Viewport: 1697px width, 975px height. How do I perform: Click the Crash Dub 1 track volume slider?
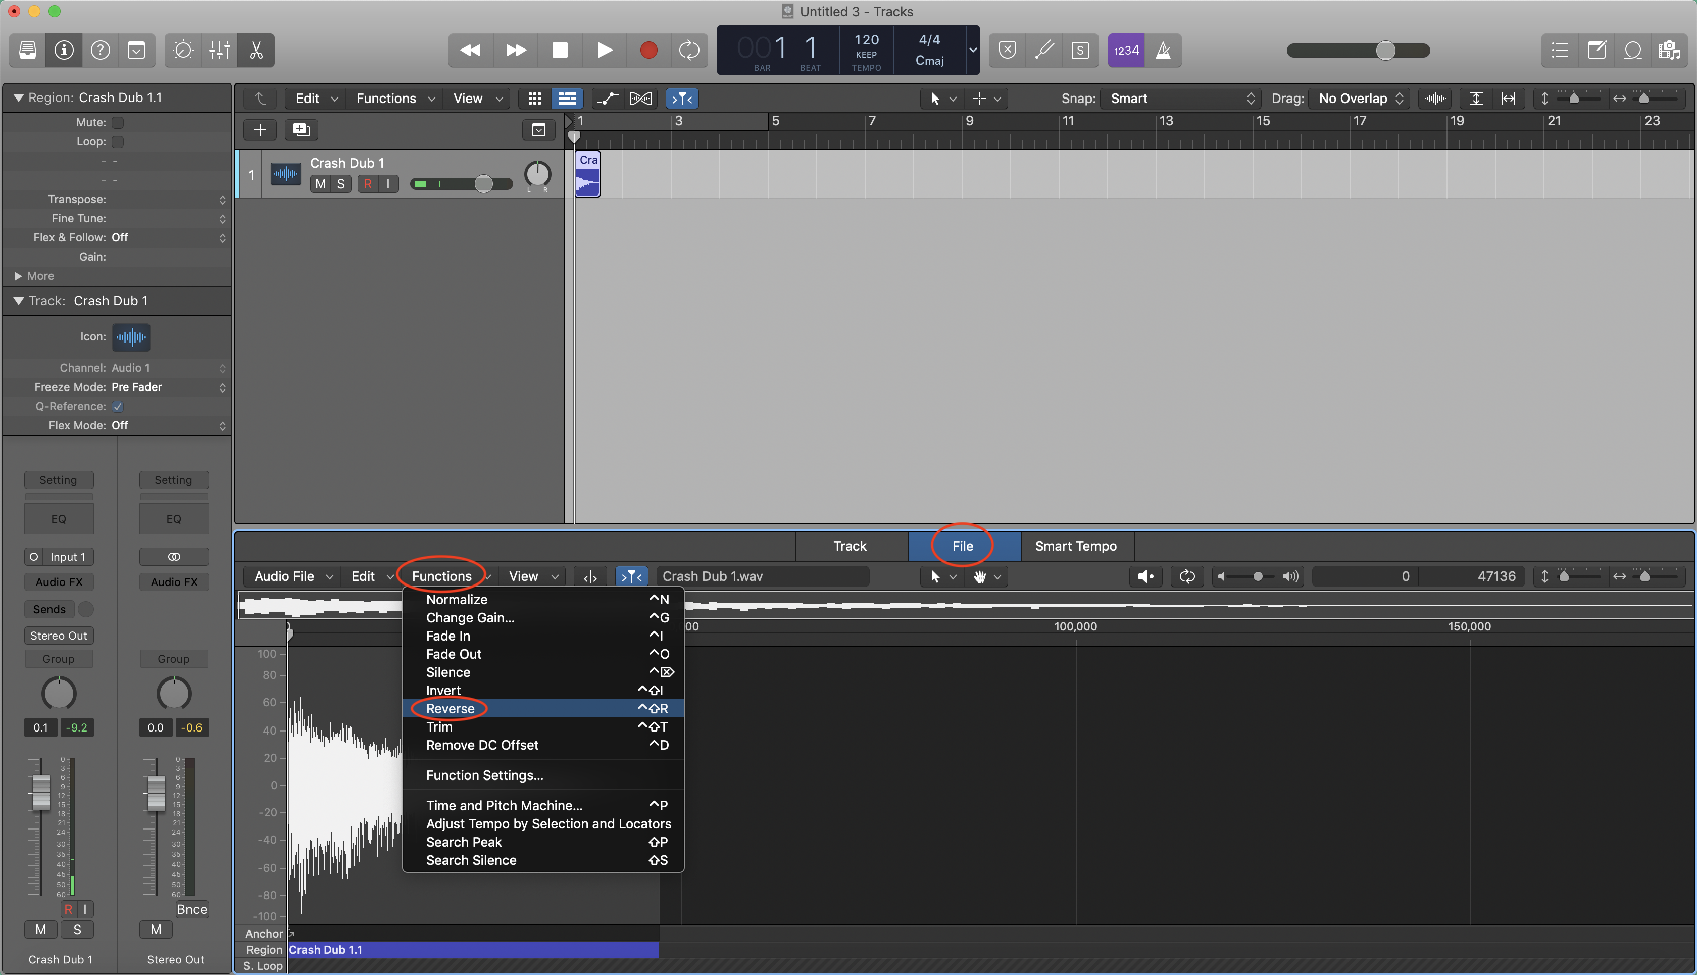tap(483, 183)
